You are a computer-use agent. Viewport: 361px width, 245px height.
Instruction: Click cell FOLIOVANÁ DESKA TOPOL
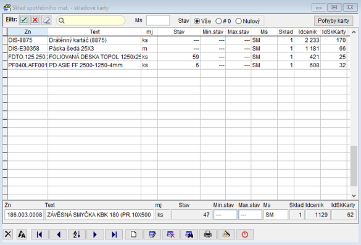[x=94, y=57]
